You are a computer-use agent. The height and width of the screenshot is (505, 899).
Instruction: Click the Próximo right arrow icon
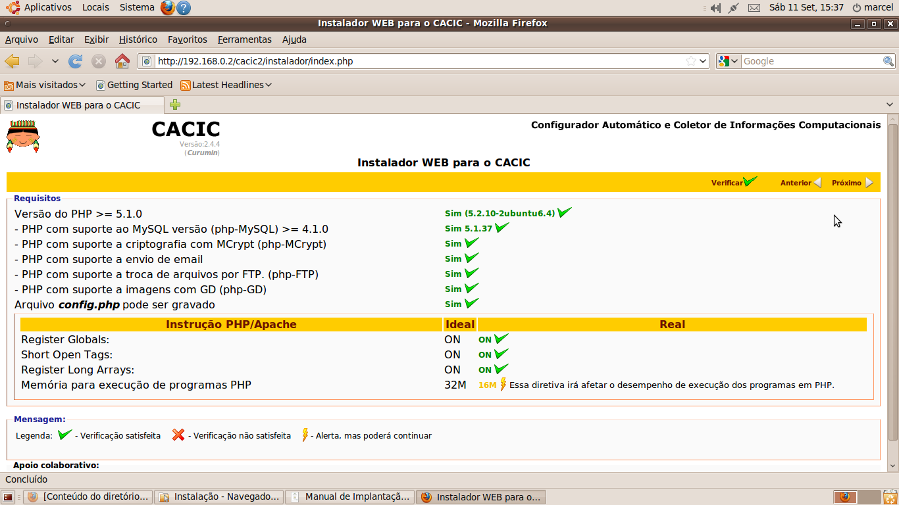click(869, 183)
